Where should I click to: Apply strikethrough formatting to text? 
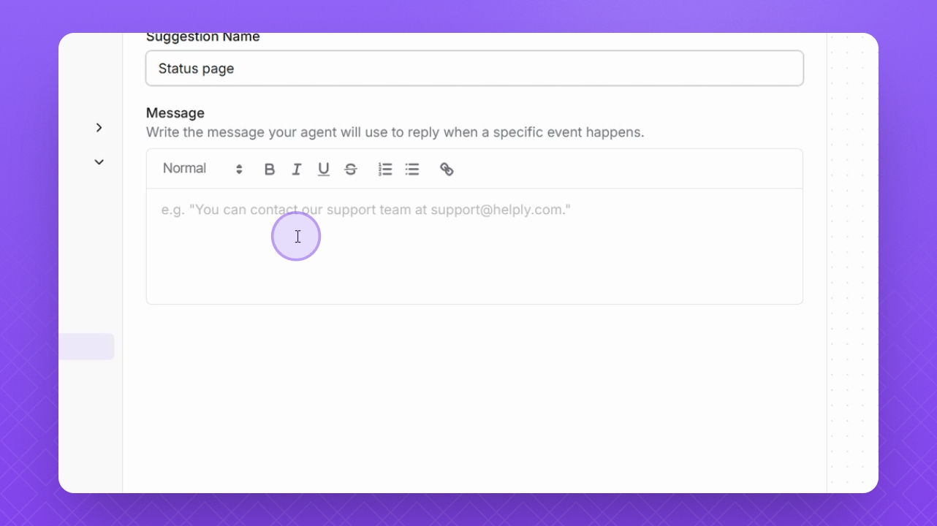(x=351, y=169)
